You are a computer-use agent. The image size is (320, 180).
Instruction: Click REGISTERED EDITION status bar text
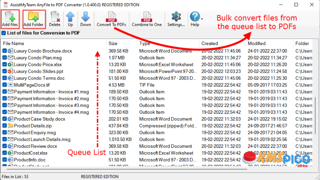[100, 177]
